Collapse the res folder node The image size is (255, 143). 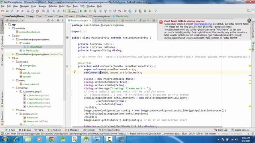pyautogui.click(x=10, y=58)
